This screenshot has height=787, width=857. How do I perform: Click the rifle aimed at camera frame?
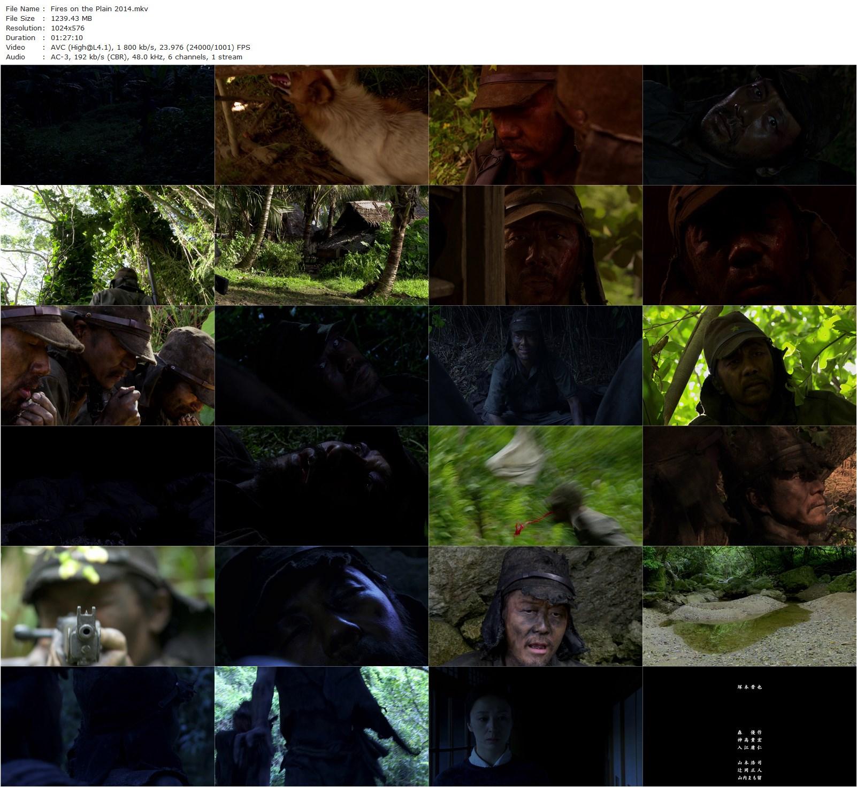[x=108, y=606]
